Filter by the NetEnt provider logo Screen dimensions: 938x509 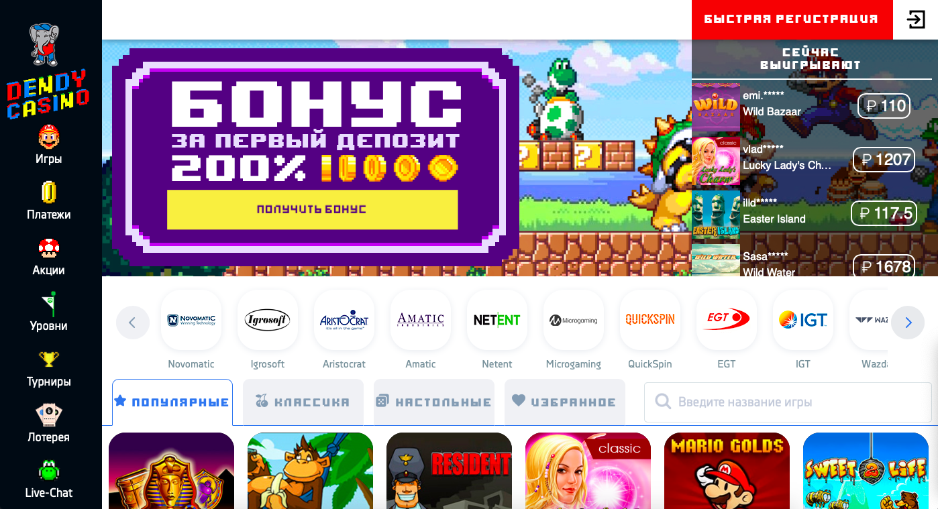pyautogui.click(x=497, y=321)
